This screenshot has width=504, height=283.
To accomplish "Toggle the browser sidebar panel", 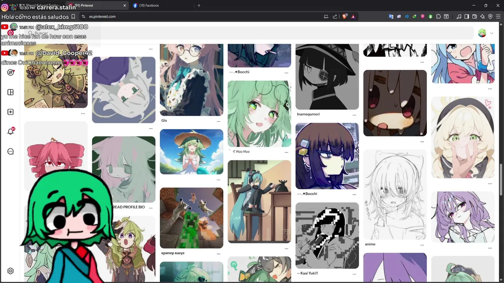I will [467, 17].
